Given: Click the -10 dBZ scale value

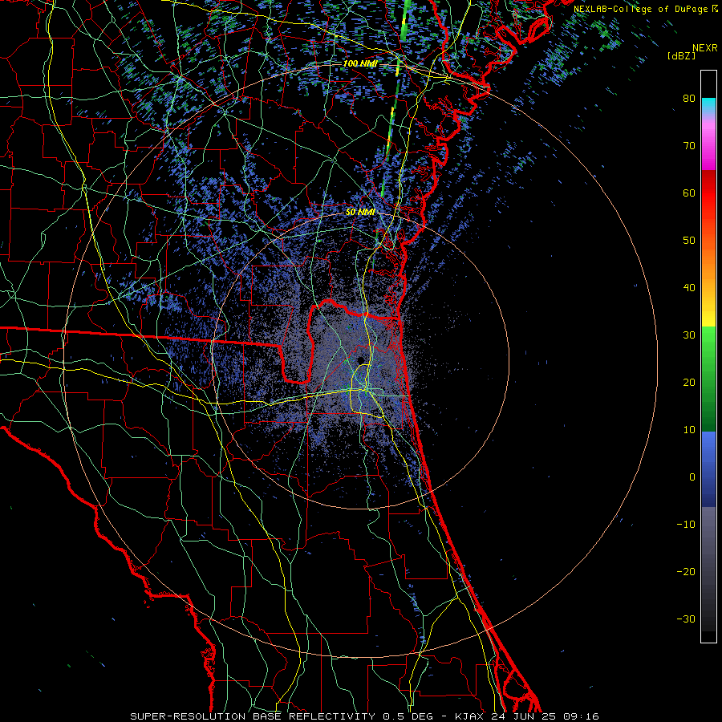Looking at the screenshot, I should tap(686, 525).
